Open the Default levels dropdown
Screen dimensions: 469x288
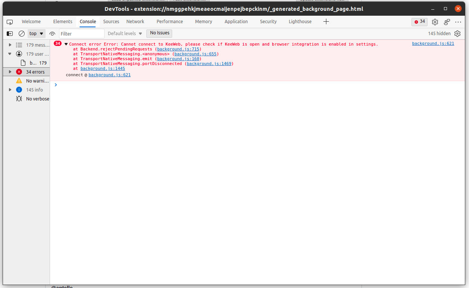[x=124, y=33]
